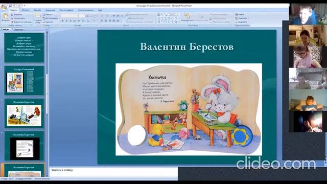Switch to the Дизайн ribbon tab
This screenshot has width=327, height=184.
[37, 10]
